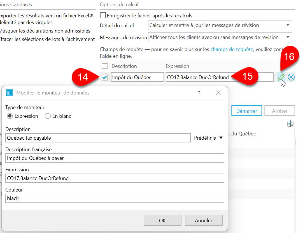The height and width of the screenshot is (233, 303).
Task: Click the blue circled X delete icon
Action: click(291, 77)
